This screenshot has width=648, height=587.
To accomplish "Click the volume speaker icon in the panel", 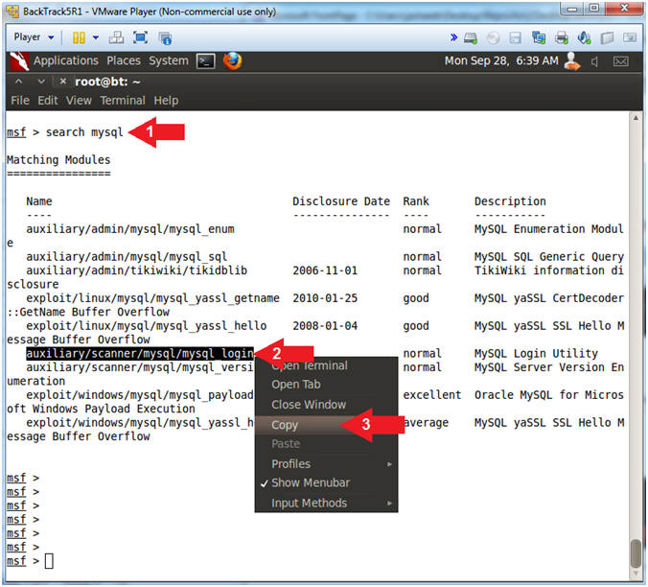I will [594, 62].
